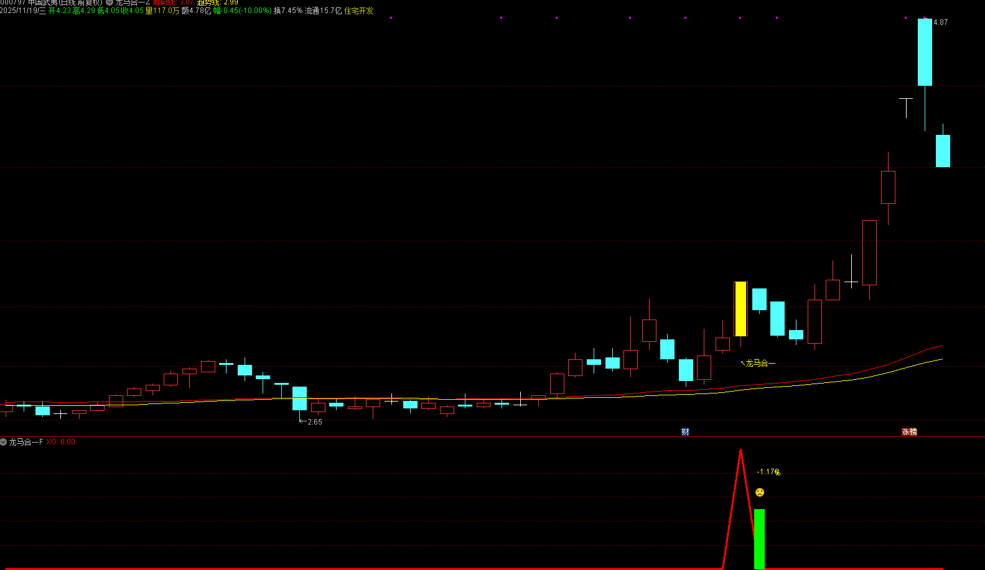Click the -1.17% value in sub-panel

click(768, 472)
